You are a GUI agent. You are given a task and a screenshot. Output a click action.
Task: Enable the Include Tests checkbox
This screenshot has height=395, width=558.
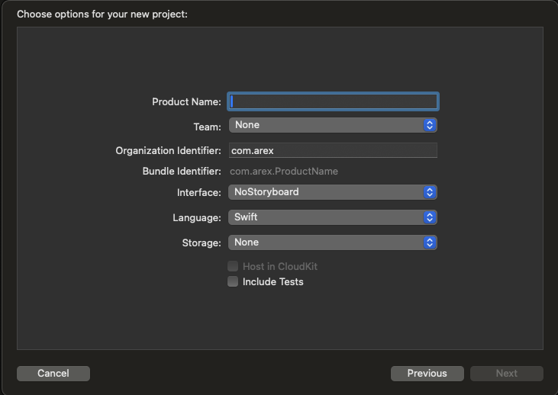coord(233,281)
